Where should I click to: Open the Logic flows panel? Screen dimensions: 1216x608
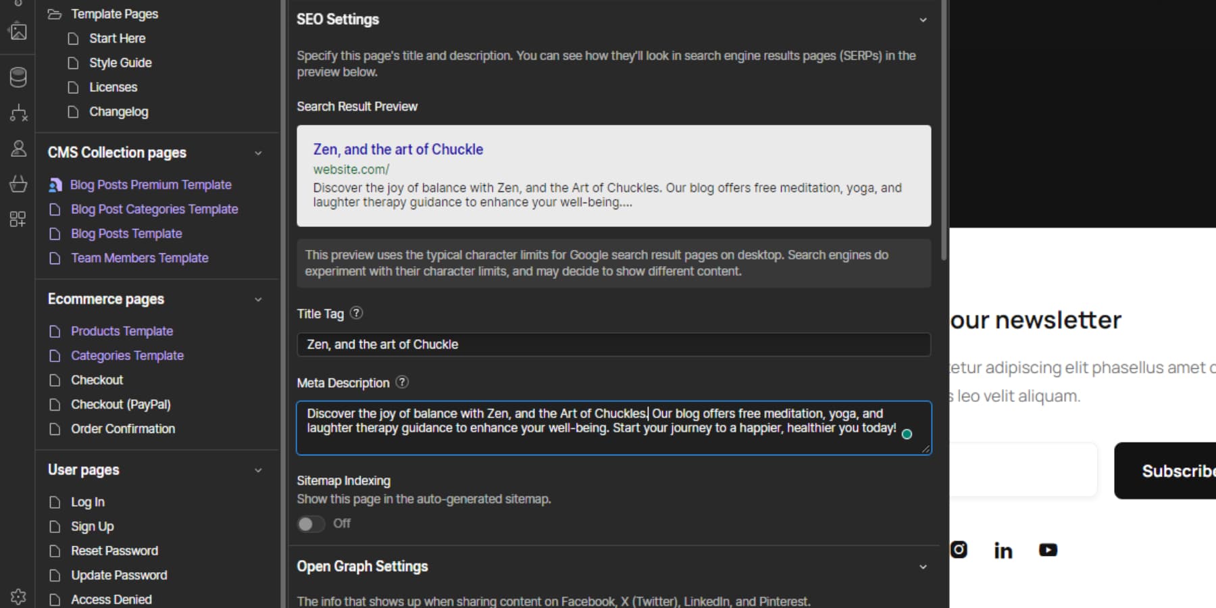[x=18, y=113]
